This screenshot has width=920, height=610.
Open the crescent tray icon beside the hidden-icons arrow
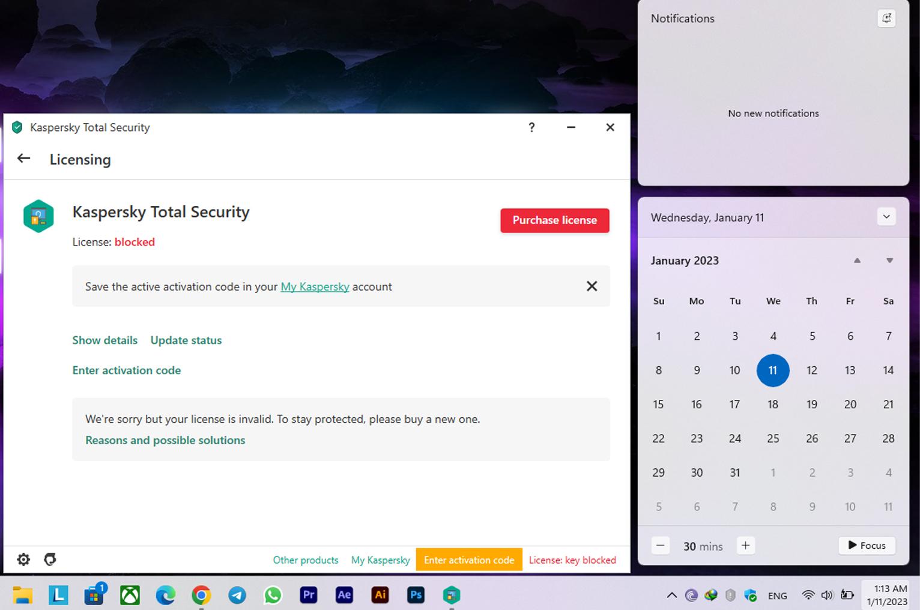tap(691, 596)
